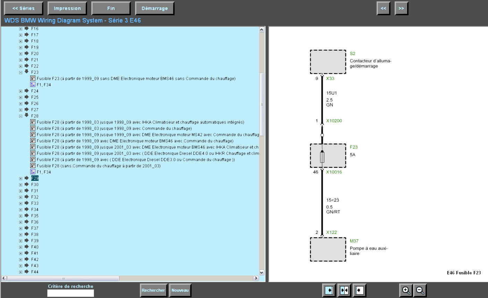Expand the F30 tree node
Viewport: 488px width, 298px height.
pos(21,185)
